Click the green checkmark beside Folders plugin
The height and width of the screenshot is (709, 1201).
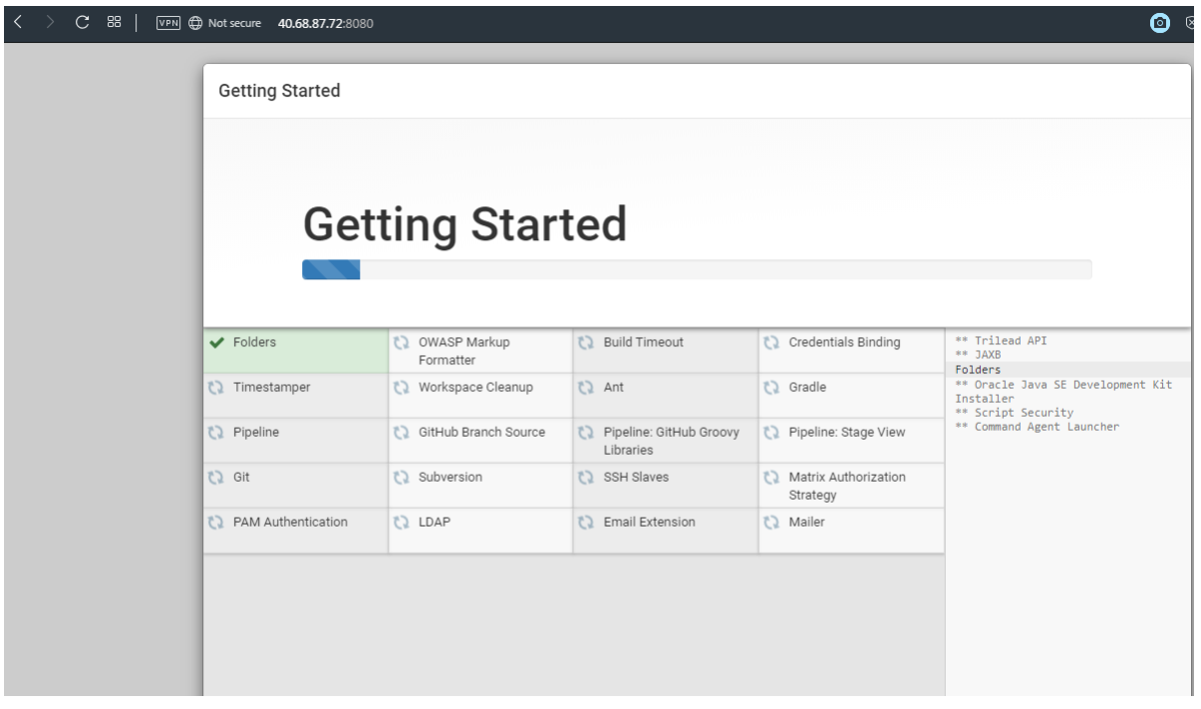(x=217, y=341)
